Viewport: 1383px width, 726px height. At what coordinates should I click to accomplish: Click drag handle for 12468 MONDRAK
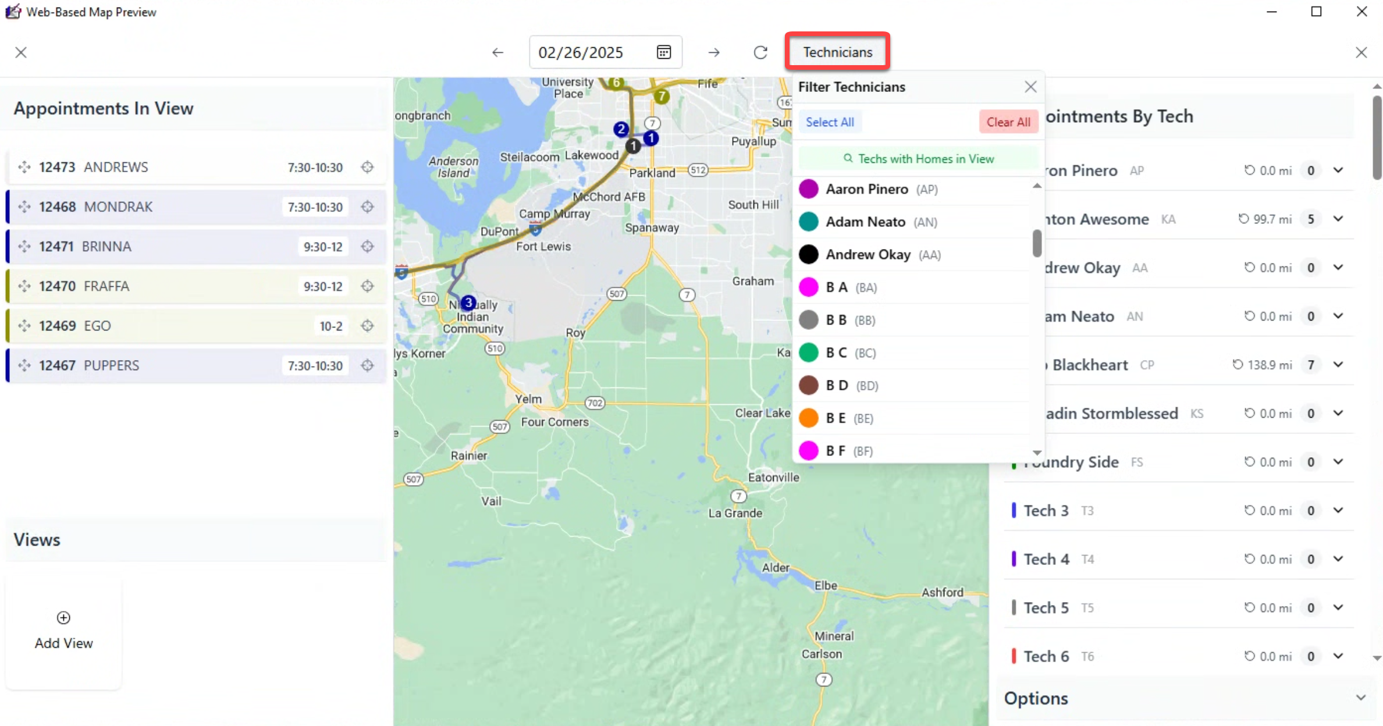click(24, 207)
